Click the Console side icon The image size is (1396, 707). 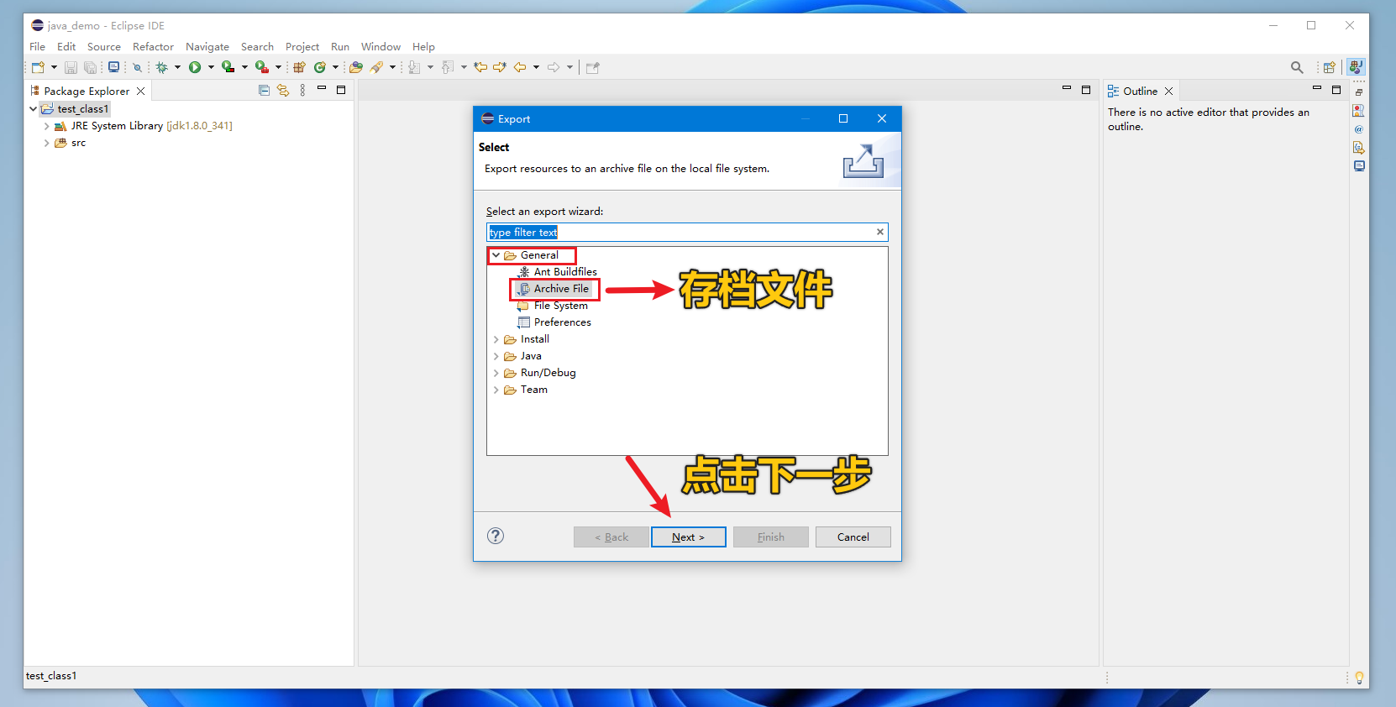coord(1359,165)
